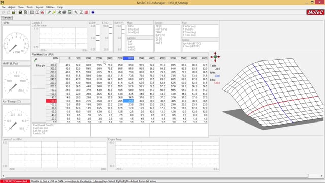The image size is (325, 183).
Task: Click the highlighted 3000 RPM column header
Action: click(x=128, y=59)
